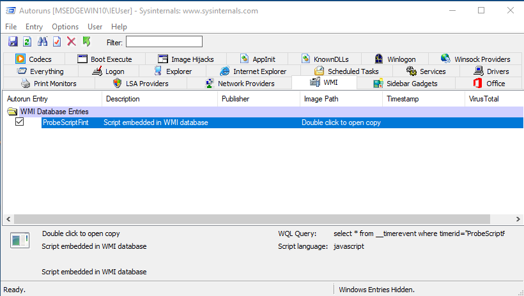Image resolution: width=524 pixels, height=296 pixels.
Task: Switch to the Print Monitors tab
Action: [49, 84]
